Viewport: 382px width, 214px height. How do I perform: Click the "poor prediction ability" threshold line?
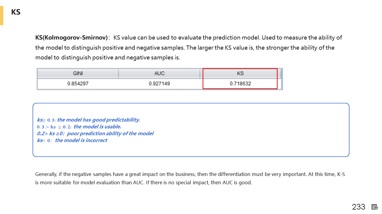(95, 133)
